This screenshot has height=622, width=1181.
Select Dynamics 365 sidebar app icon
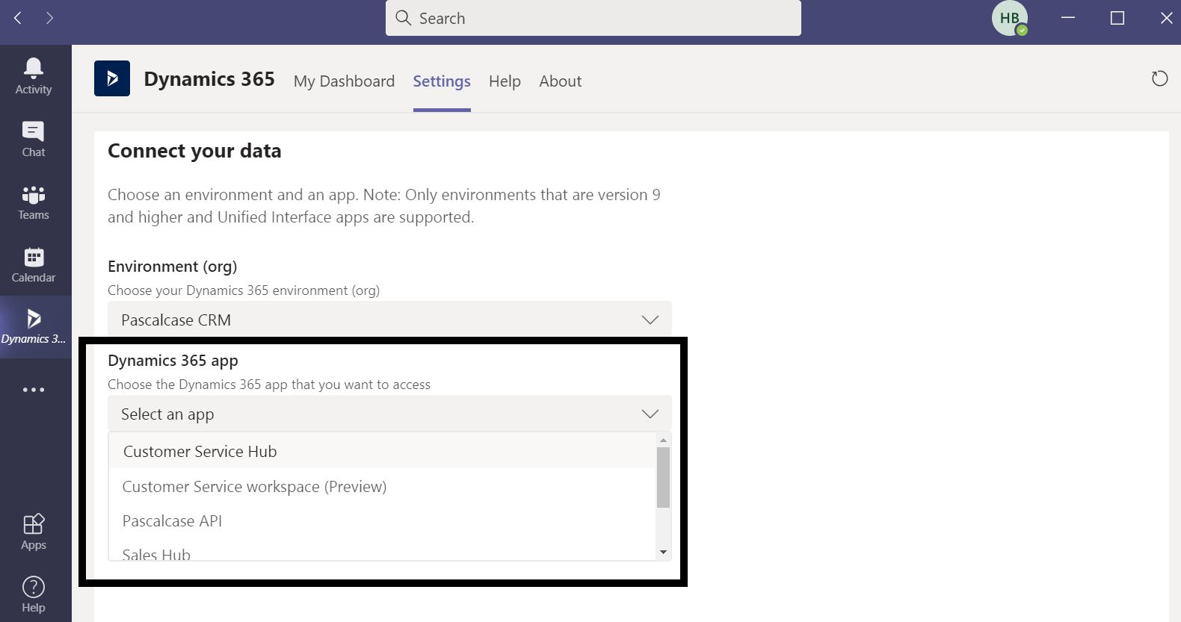click(x=34, y=327)
